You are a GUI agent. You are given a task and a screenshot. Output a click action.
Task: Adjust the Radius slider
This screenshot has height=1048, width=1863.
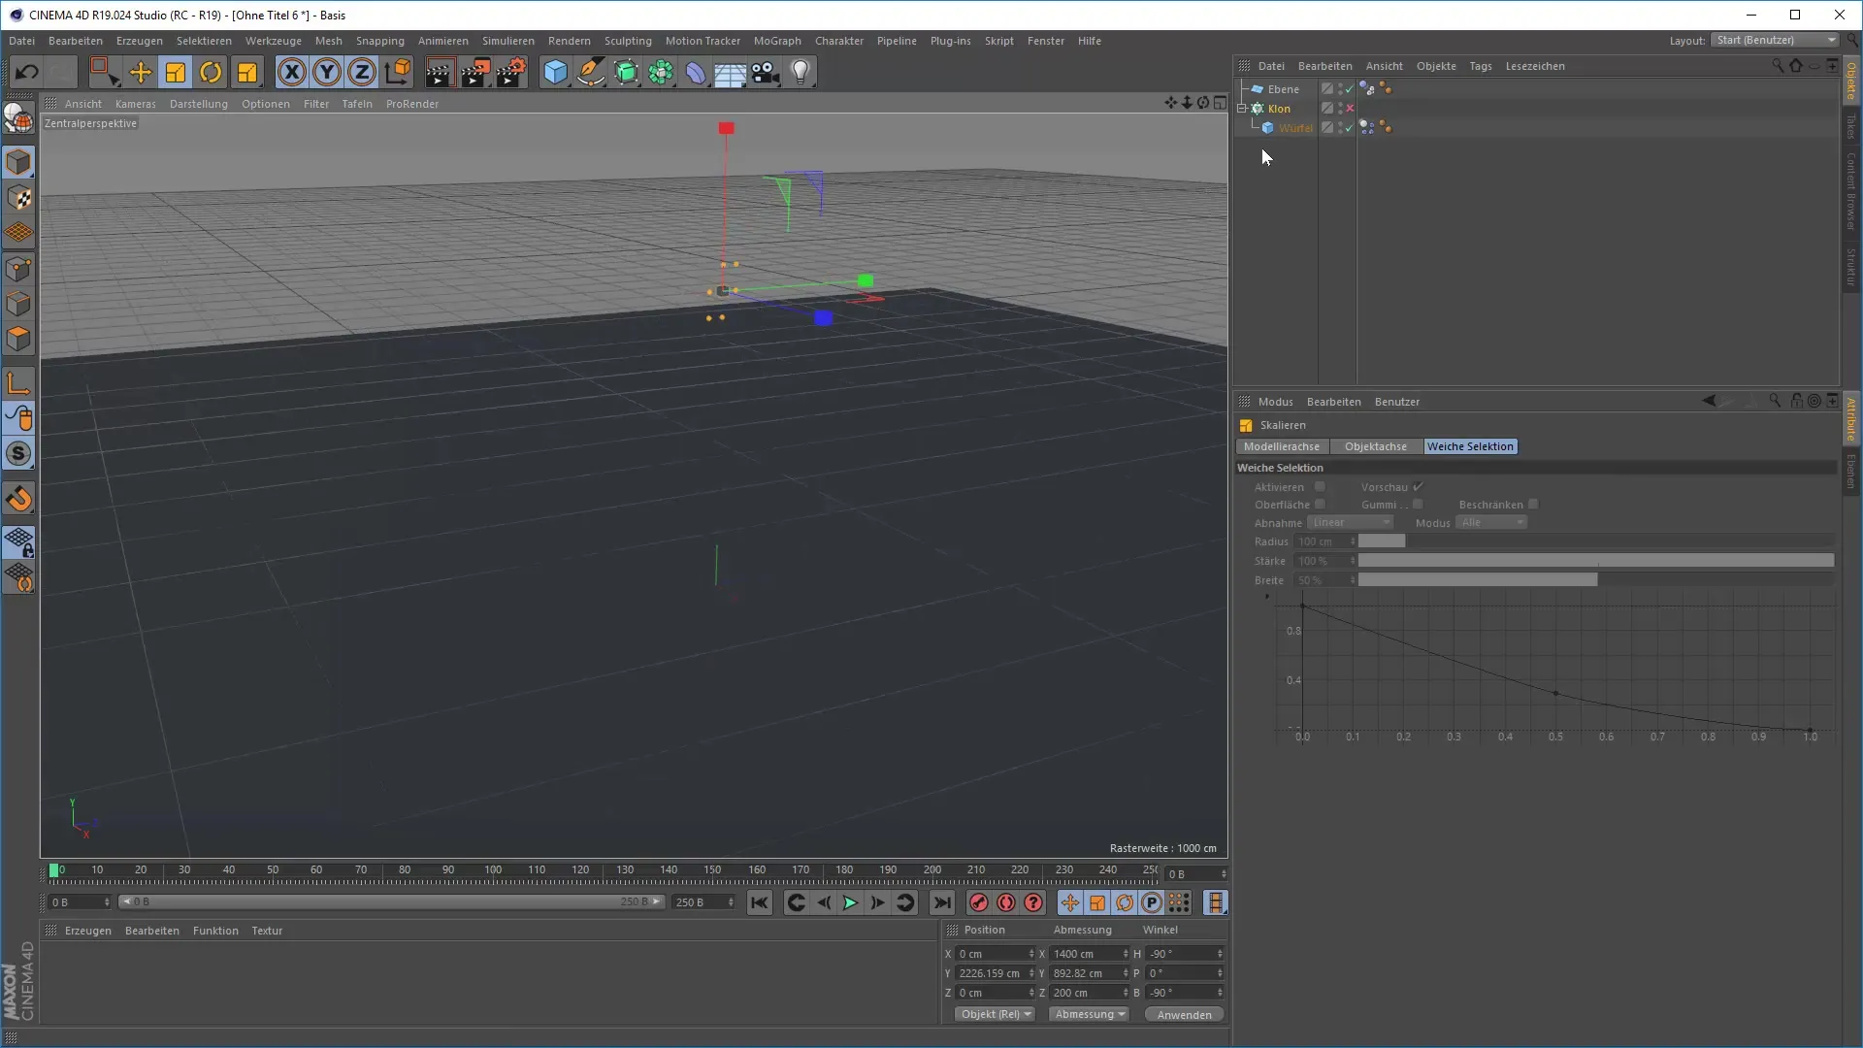[x=1596, y=541]
